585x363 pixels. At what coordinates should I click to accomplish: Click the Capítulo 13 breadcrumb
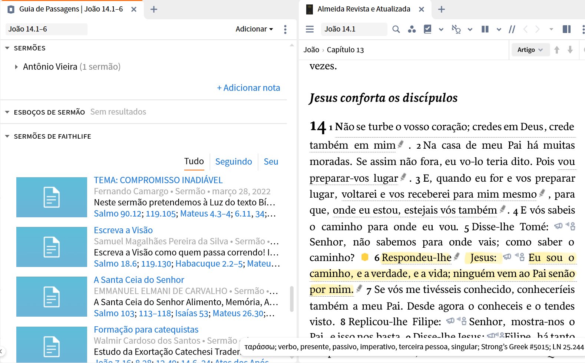pyautogui.click(x=345, y=50)
